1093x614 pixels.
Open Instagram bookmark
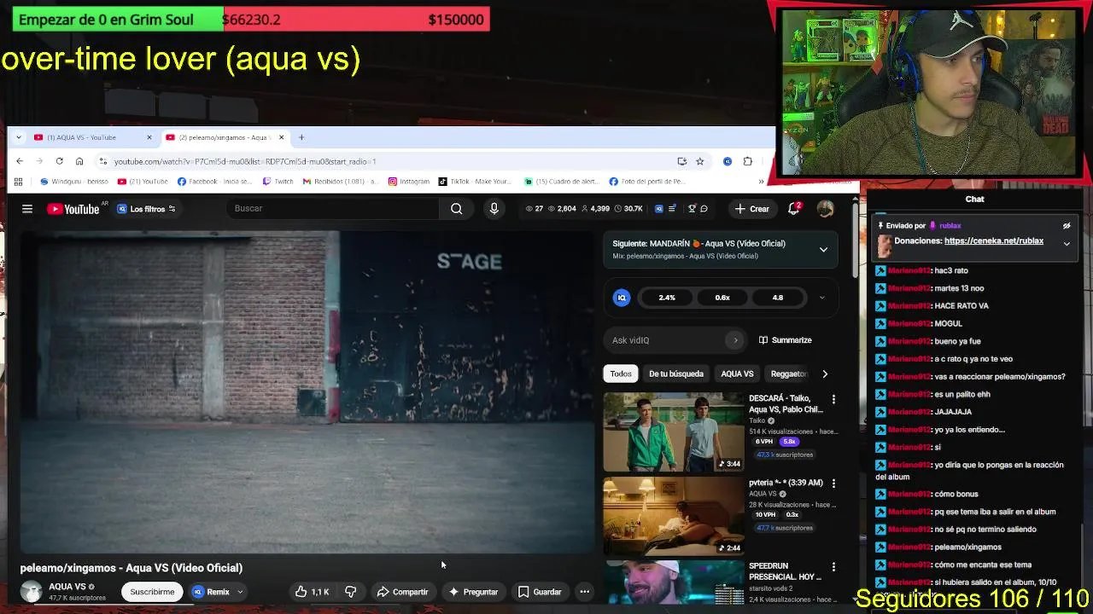coord(409,182)
